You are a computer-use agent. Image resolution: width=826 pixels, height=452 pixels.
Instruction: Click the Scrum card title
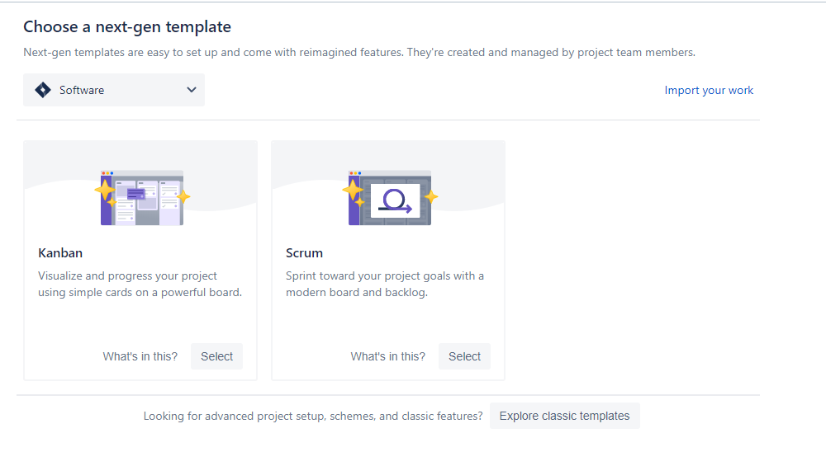pos(304,253)
